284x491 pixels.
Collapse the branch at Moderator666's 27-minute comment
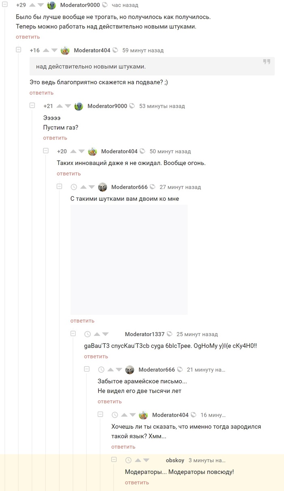60,187
